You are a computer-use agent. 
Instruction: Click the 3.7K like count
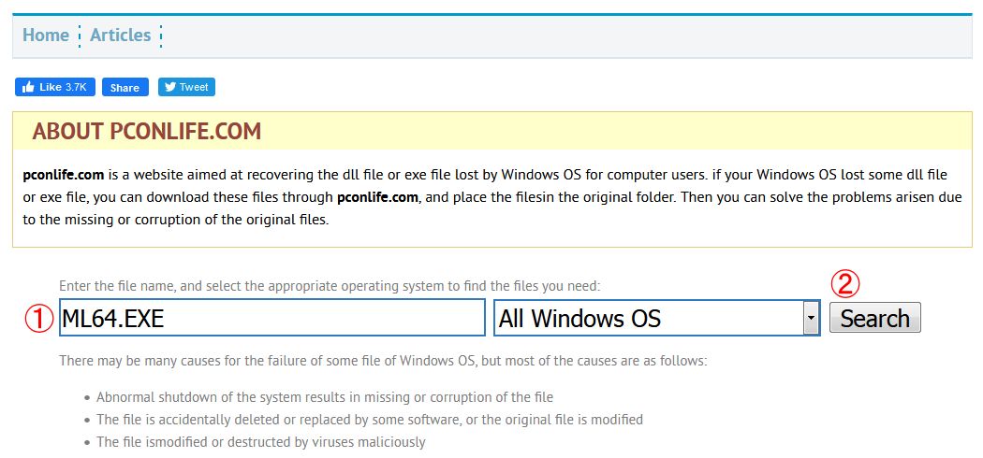(x=76, y=87)
